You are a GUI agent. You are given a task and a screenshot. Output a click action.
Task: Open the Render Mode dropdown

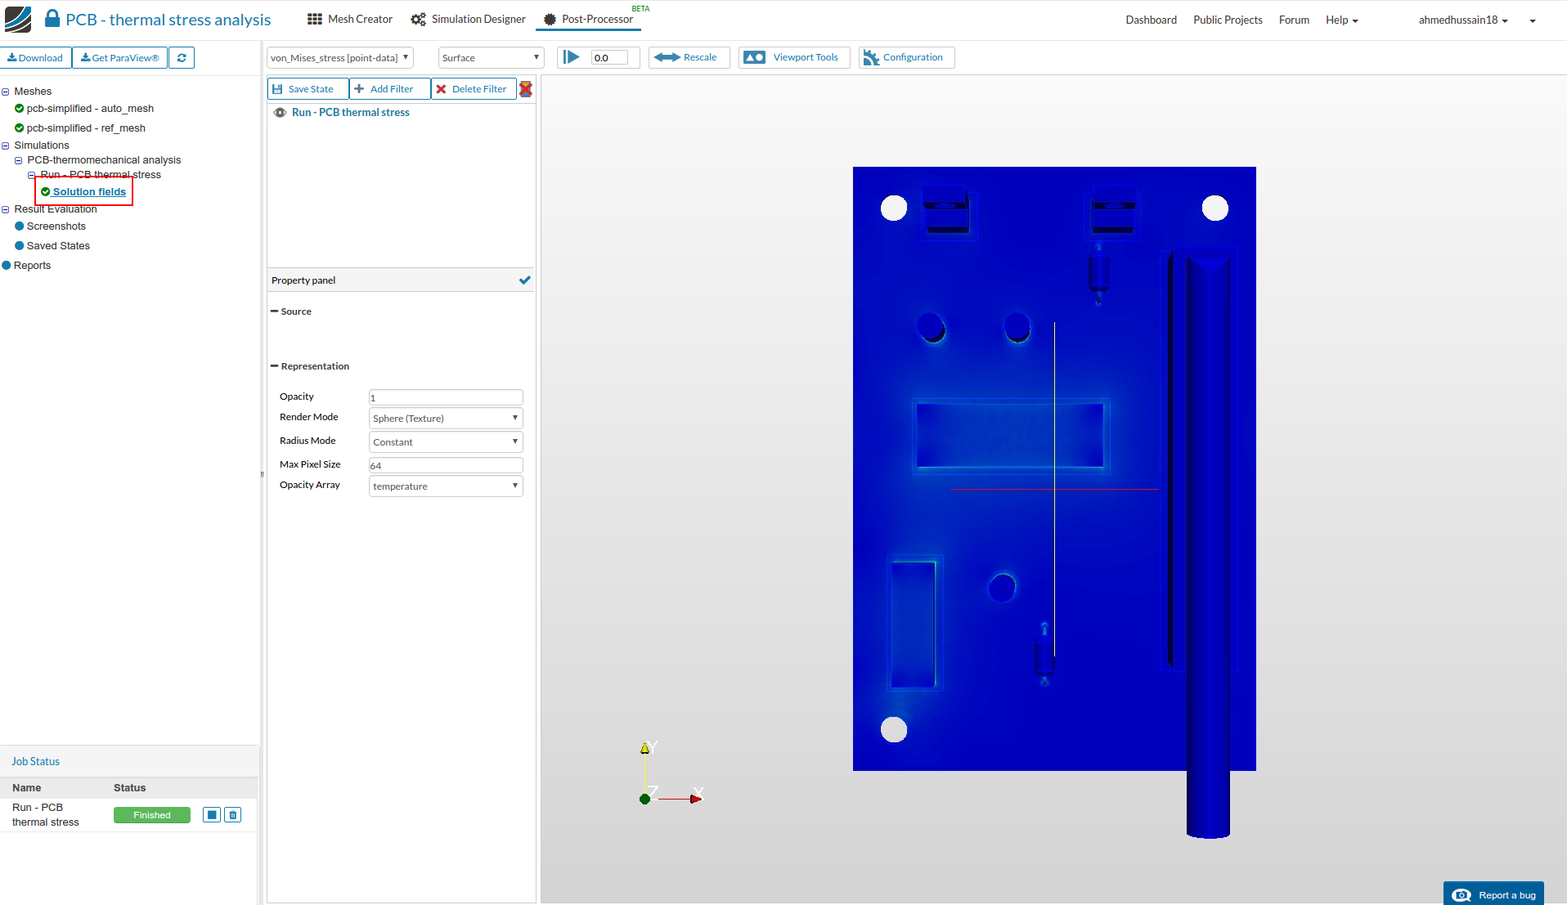click(x=446, y=419)
